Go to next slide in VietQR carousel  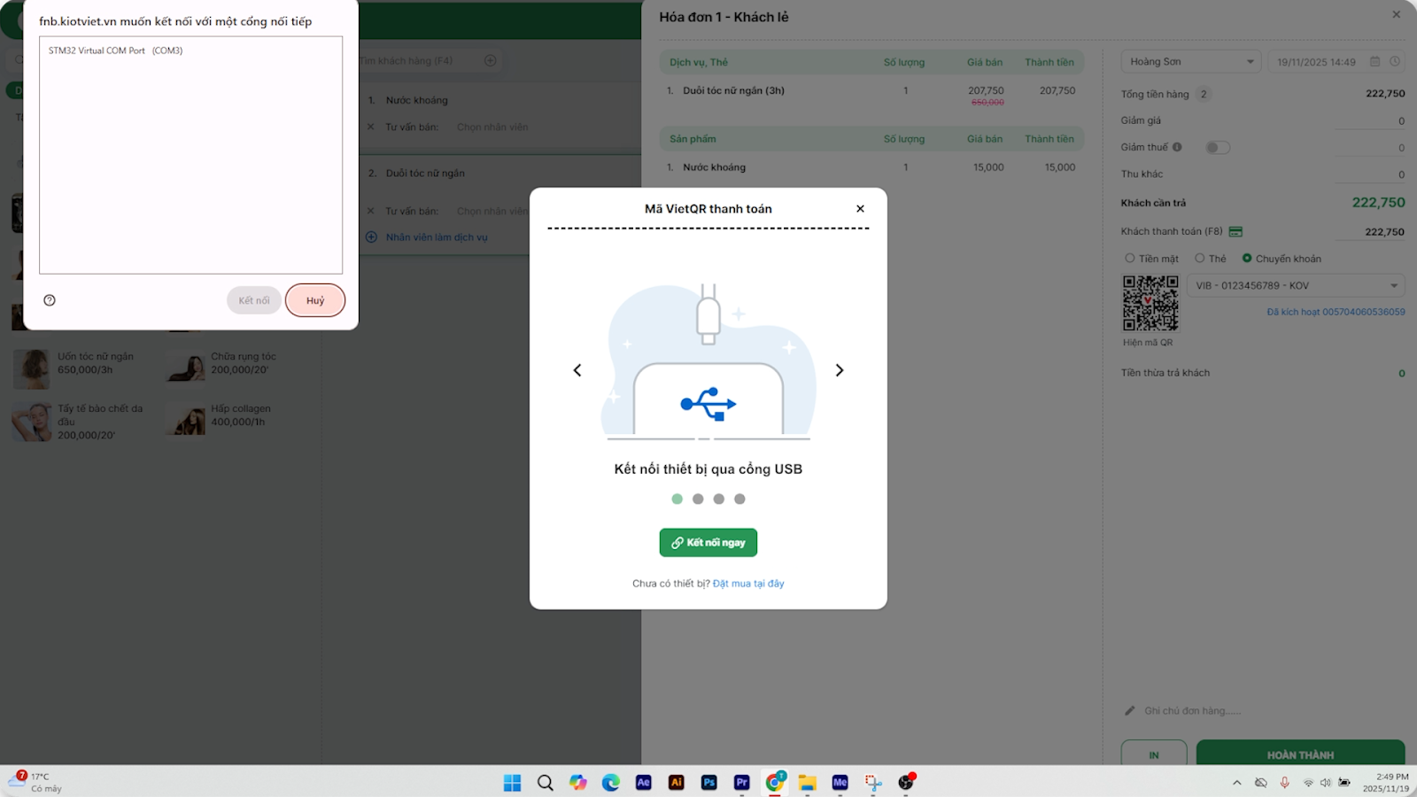[x=840, y=370]
